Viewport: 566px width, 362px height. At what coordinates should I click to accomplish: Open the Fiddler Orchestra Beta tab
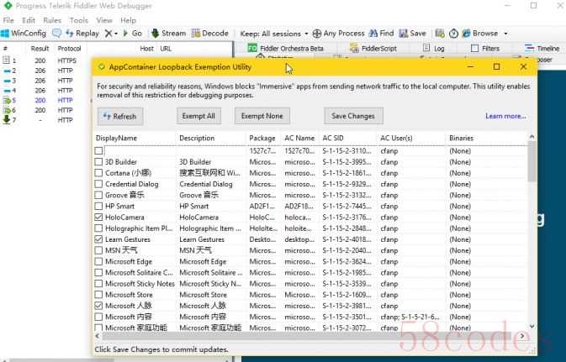point(286,49)
